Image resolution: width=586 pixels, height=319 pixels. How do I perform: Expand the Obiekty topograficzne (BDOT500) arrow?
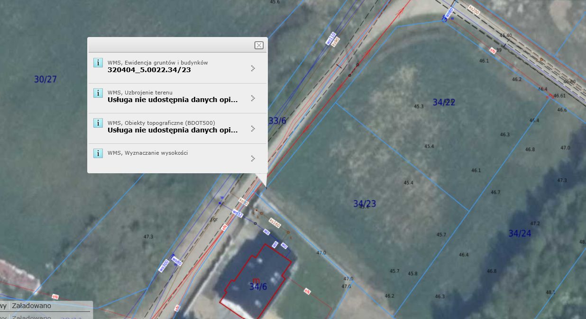pyautogui.click(x=253, y=129)
